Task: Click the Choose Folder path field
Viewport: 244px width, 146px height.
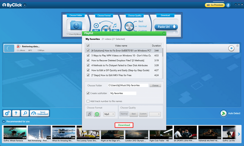Action: coord(128,85)
